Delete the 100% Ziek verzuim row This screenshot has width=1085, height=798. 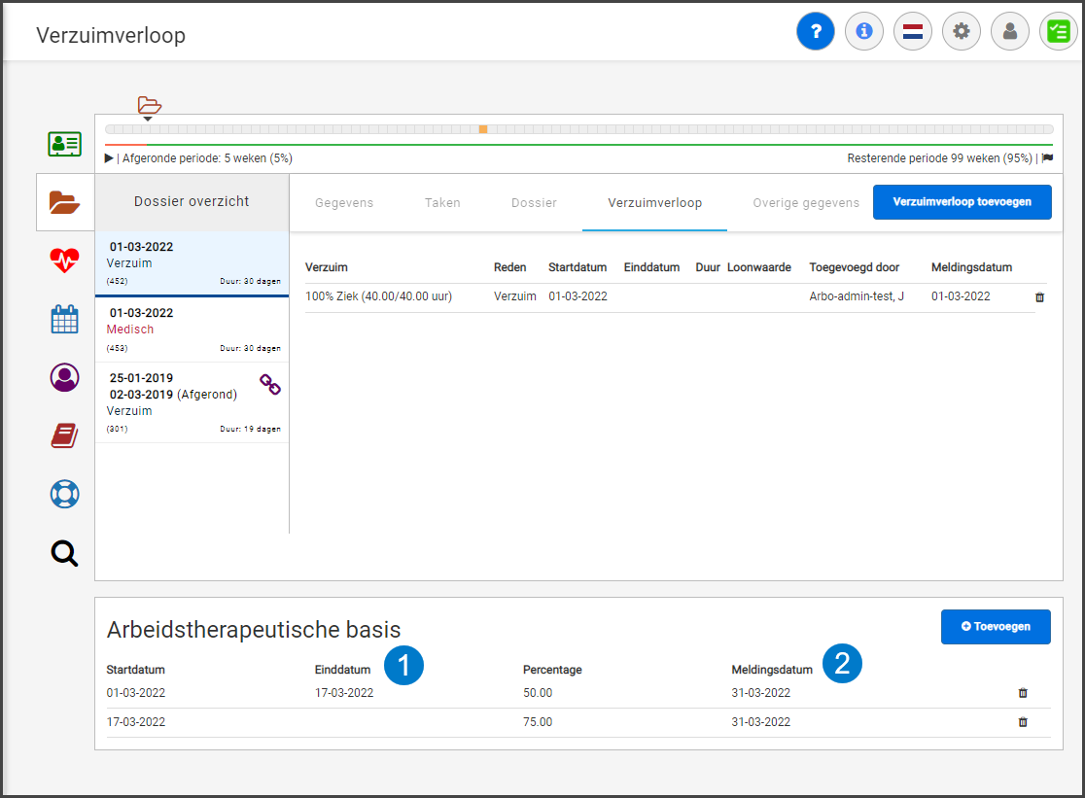(1039, 296)
